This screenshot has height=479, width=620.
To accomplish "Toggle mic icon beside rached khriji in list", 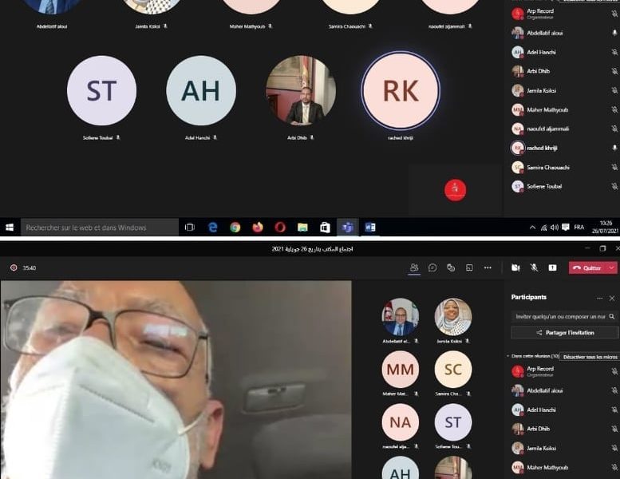I will pyautogui.click(x=614, y=148).
